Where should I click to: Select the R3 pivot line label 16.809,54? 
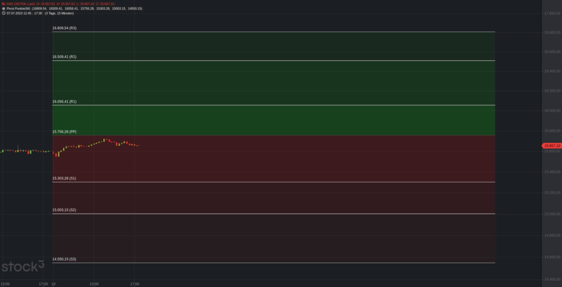pos(64,28)
